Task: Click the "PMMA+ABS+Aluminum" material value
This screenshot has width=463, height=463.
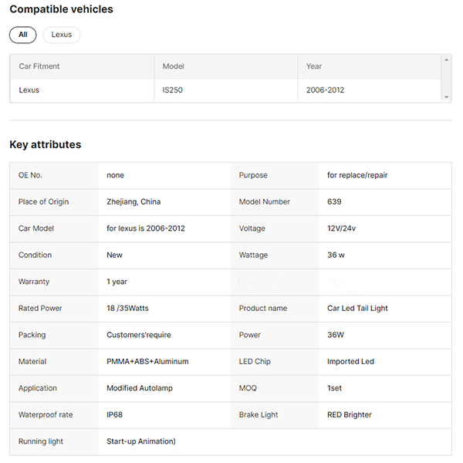Action: (x=147, y=362)
